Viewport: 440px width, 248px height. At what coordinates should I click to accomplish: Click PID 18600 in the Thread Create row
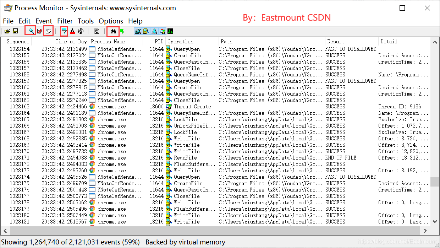tap(156, 107)
